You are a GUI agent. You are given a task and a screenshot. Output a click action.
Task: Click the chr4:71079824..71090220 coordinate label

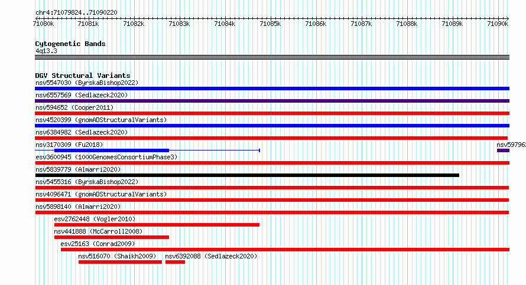[76, 13]
